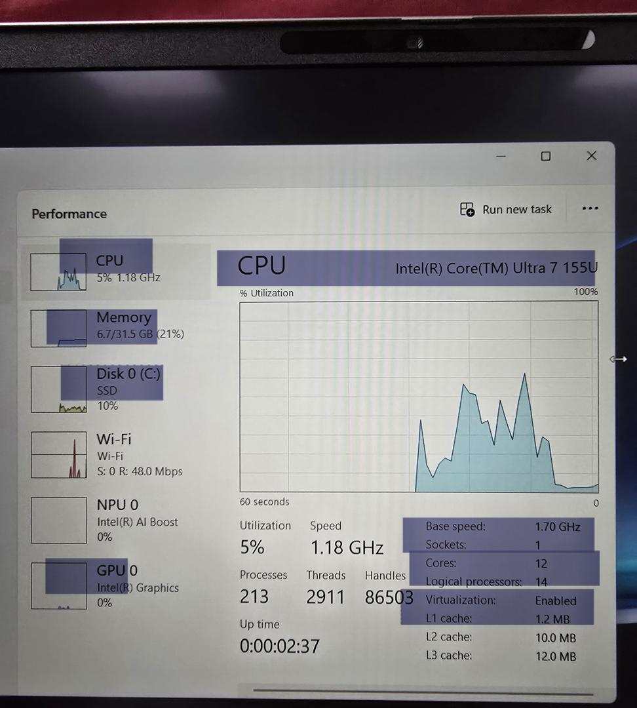
Task: Click the 100% label above the graph
Action: (x=586, y=292)
